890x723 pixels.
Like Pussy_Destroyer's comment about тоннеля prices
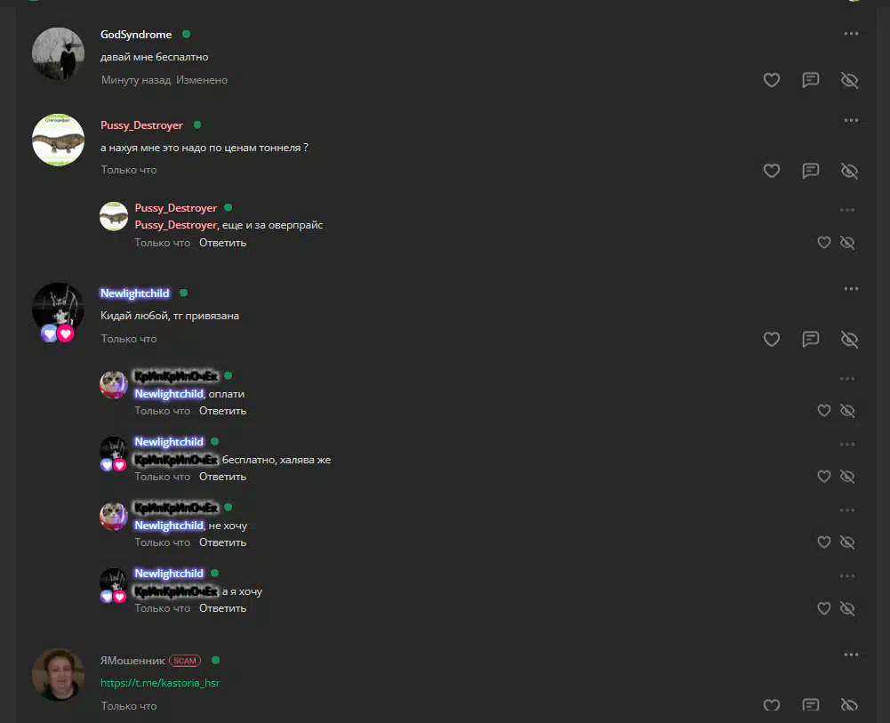[x=772, y=171]
